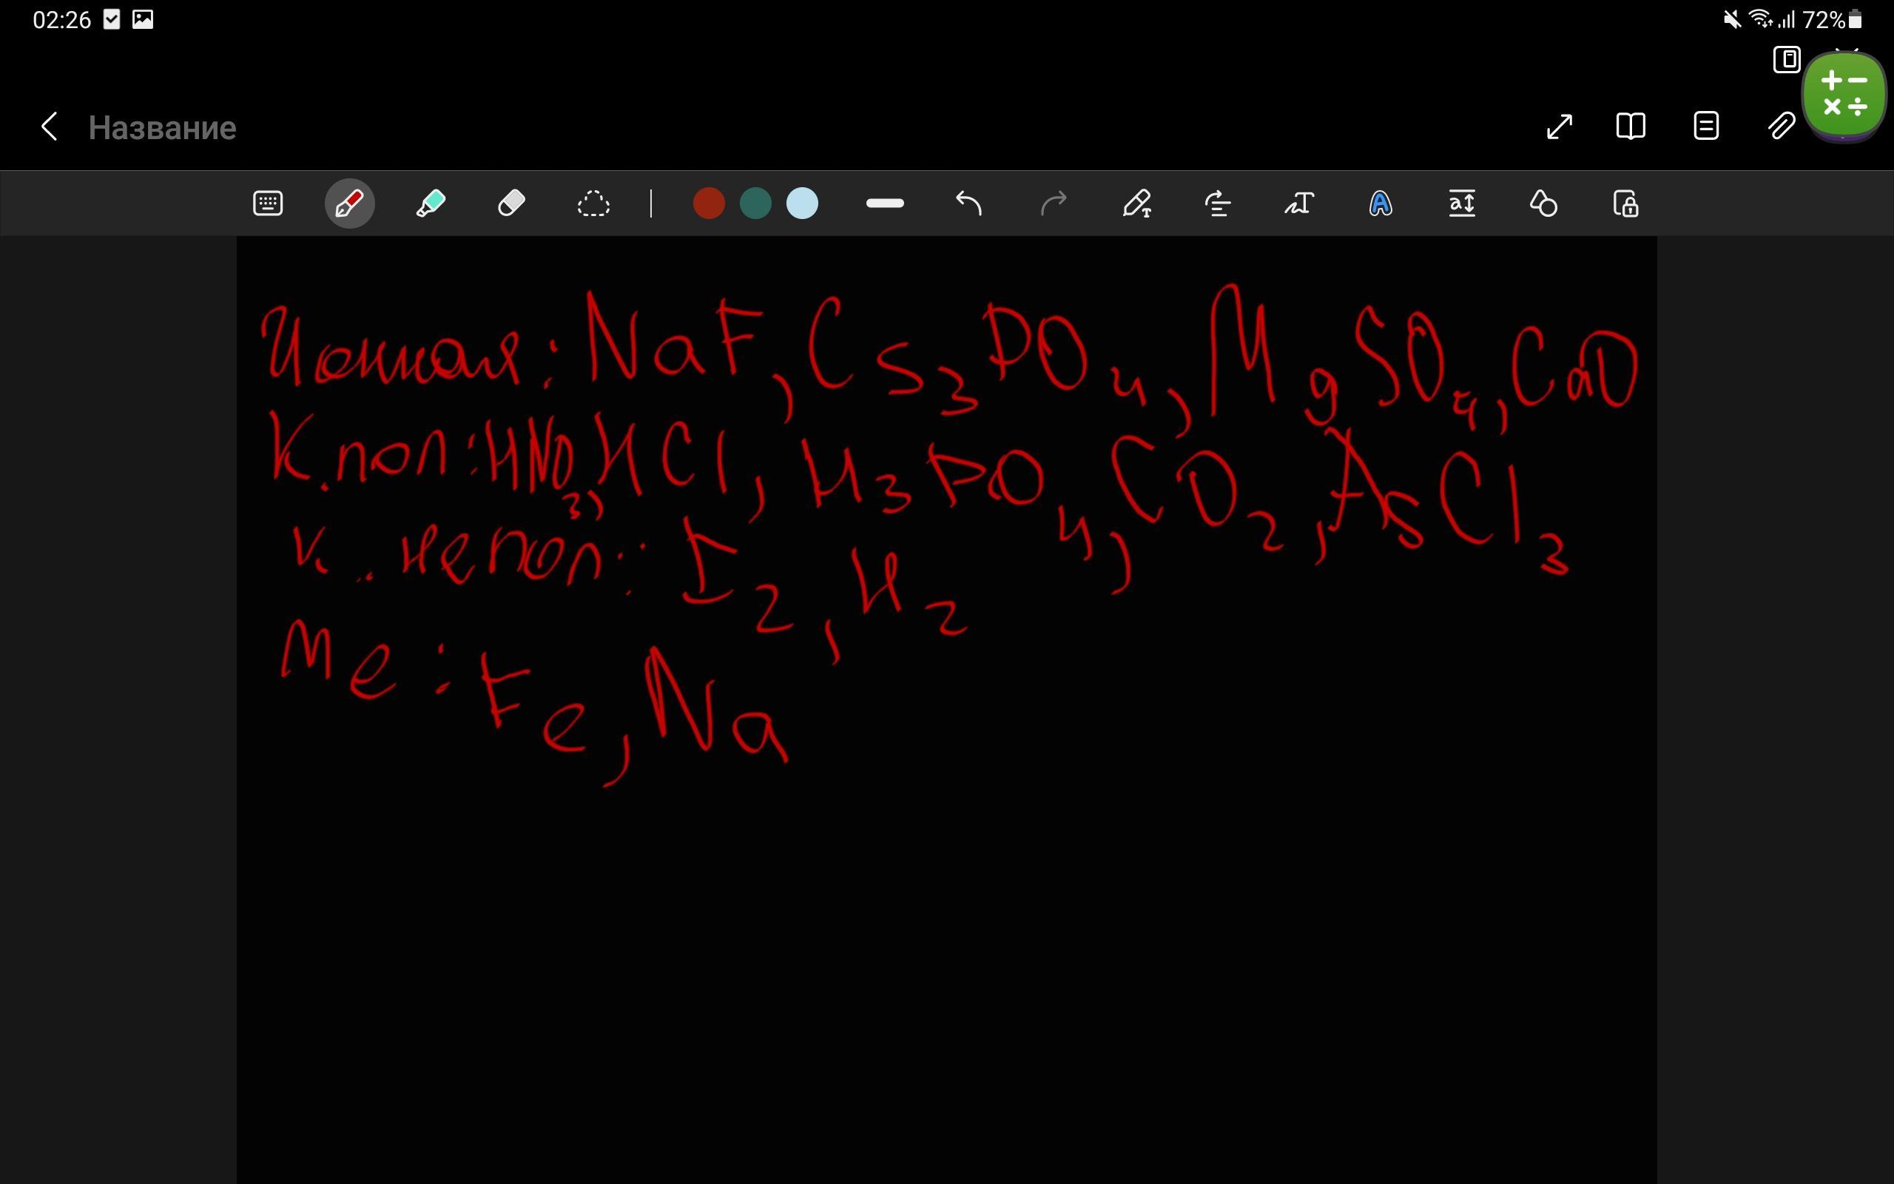Open the floating calculator app

click(x=1844, y=94)
